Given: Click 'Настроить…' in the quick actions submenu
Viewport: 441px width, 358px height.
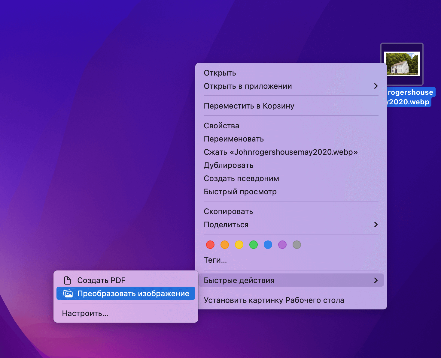Looking at the screenshot, I should (85, 313).
